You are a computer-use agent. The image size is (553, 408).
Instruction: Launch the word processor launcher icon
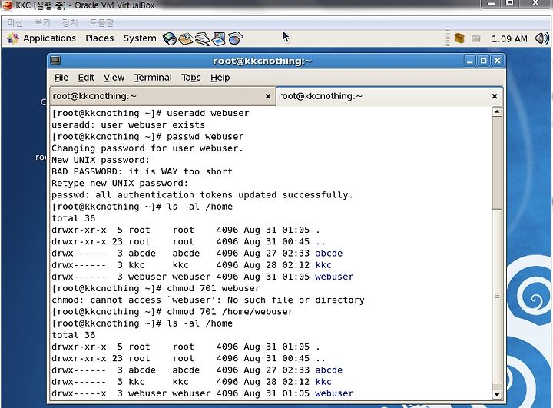coord(203,38)
